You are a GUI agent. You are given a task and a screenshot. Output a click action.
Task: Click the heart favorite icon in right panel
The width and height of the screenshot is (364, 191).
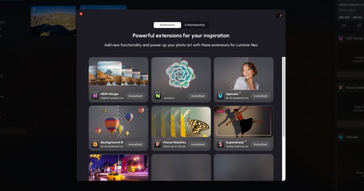[x=344, y=26]
